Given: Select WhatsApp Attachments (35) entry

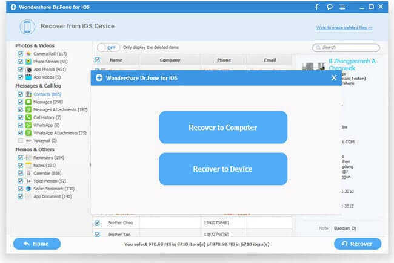Looking at the screenshot, I should [x=60, y=133].
